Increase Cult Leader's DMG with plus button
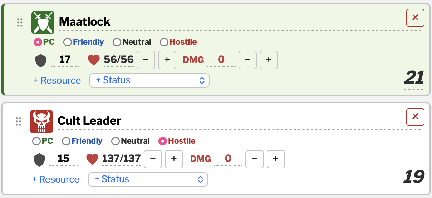 [x=275, y=159]
